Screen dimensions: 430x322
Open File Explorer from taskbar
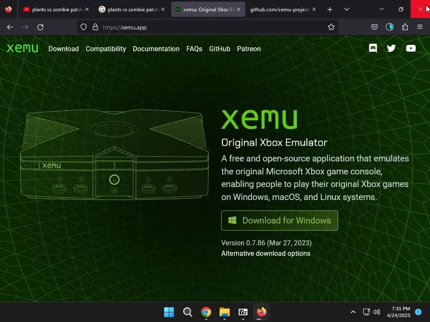[225, 312]
